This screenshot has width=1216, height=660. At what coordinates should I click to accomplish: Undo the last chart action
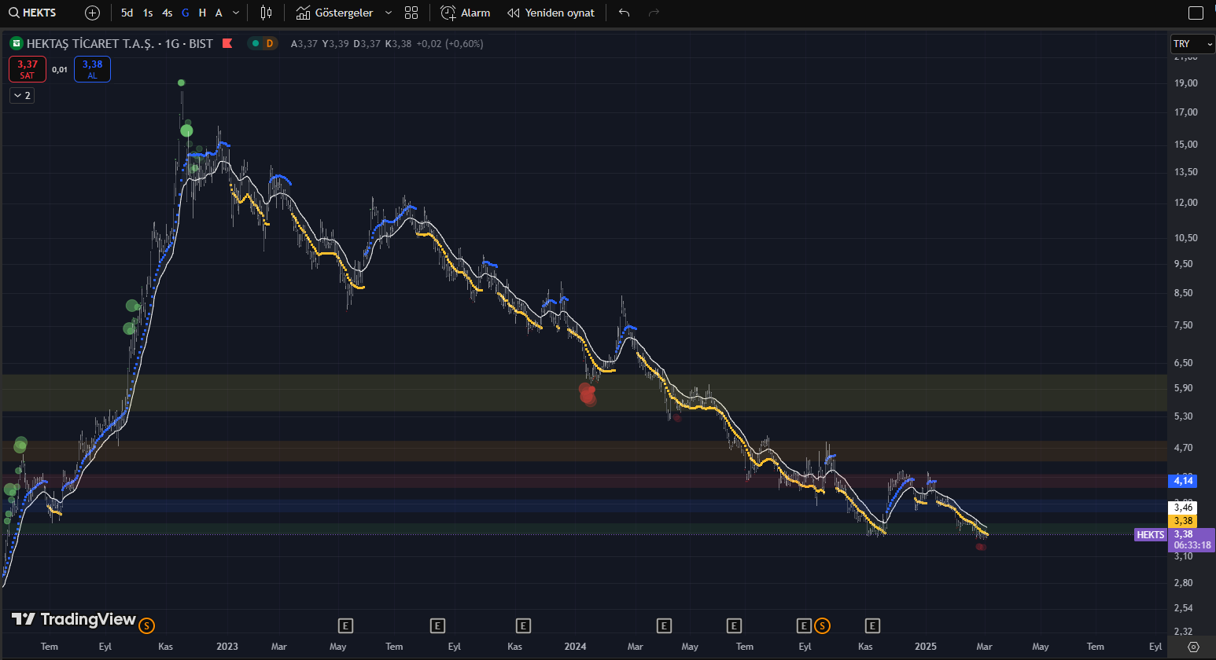click(625, 13)
